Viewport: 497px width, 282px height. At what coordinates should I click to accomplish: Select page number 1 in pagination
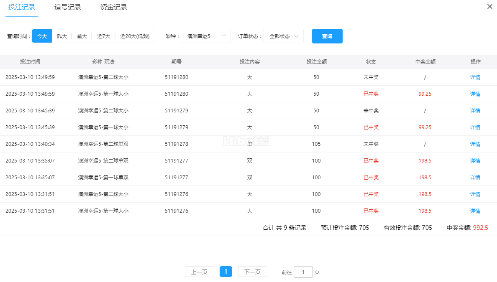[226, 272]
